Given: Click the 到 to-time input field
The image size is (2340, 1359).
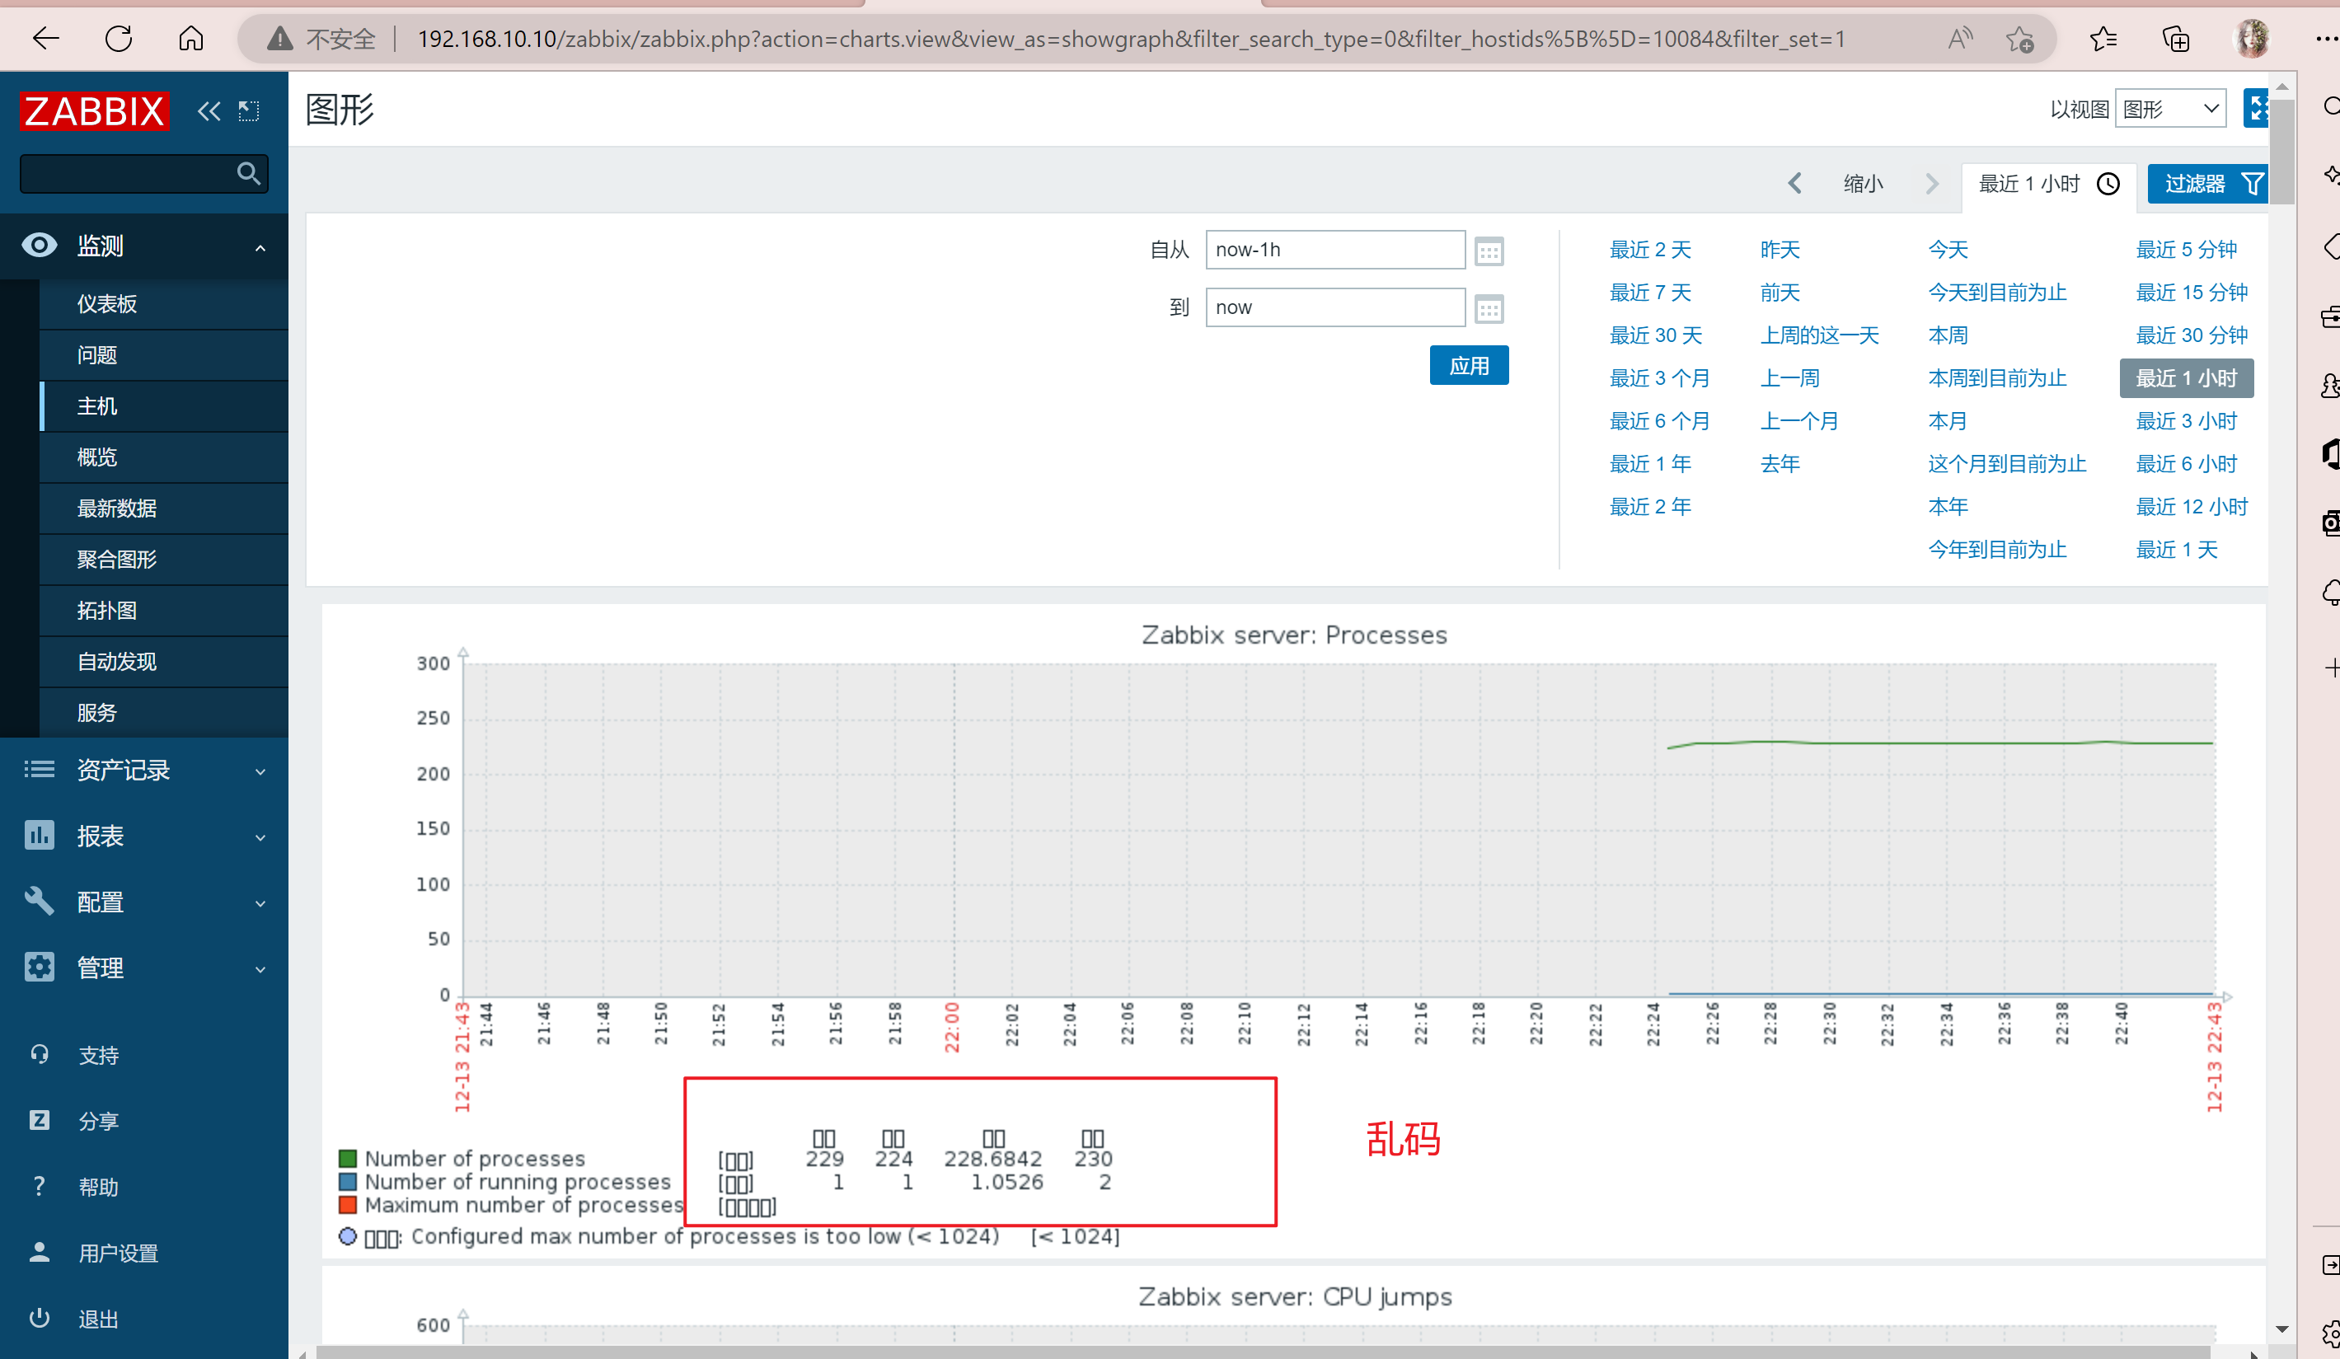Looking at the screenshot, I should click(1335, 307).
